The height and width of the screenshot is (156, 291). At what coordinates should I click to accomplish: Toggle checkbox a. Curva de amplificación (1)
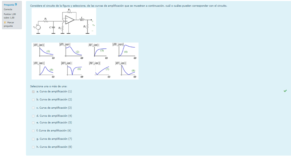pyautogui.click(x=33, y=92)
